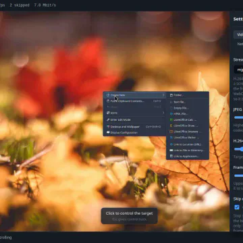
Task: Switch to the Video tab in settings
Action: click(239, 34)
